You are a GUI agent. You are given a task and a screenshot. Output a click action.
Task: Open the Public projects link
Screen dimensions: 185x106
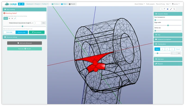[150, 4]
